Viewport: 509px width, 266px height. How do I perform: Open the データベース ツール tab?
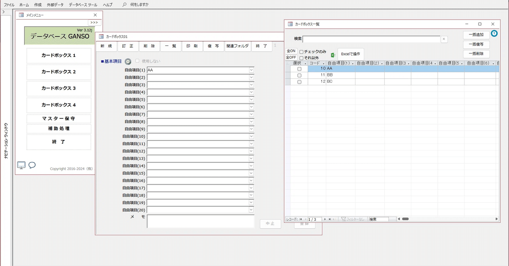pyautogui.click(x=83, y=4)
